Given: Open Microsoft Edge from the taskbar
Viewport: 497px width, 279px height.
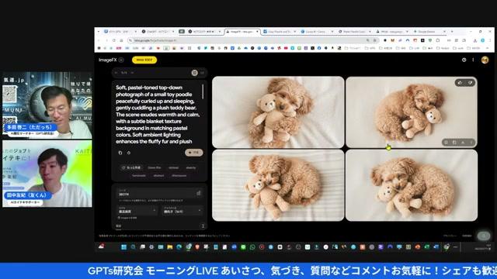Looking at the screenshot, I should pyautogui.click(x=179, y=247).
